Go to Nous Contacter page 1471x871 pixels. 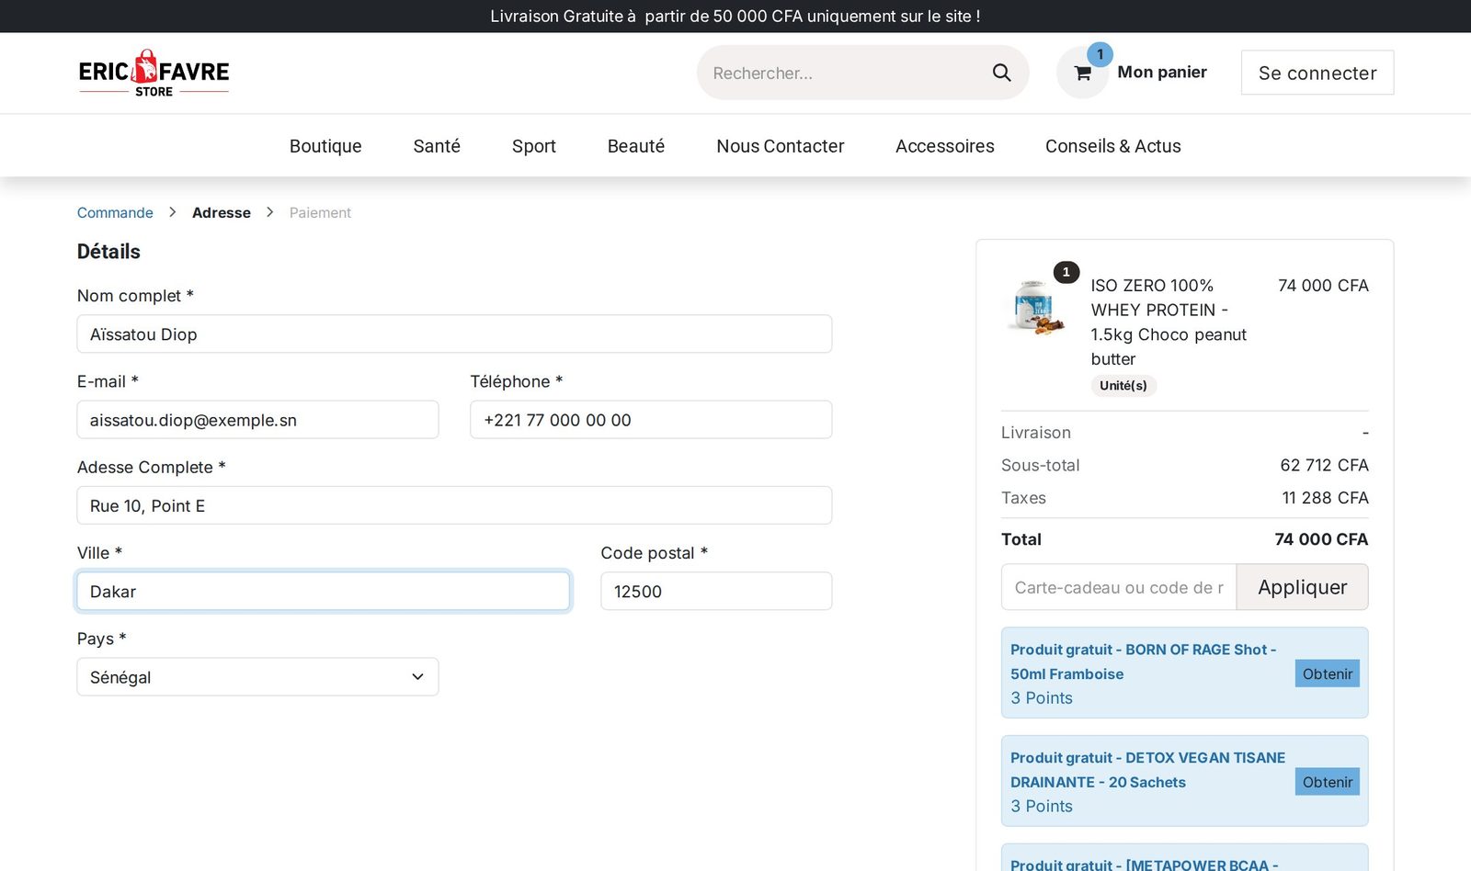(781, 146)
